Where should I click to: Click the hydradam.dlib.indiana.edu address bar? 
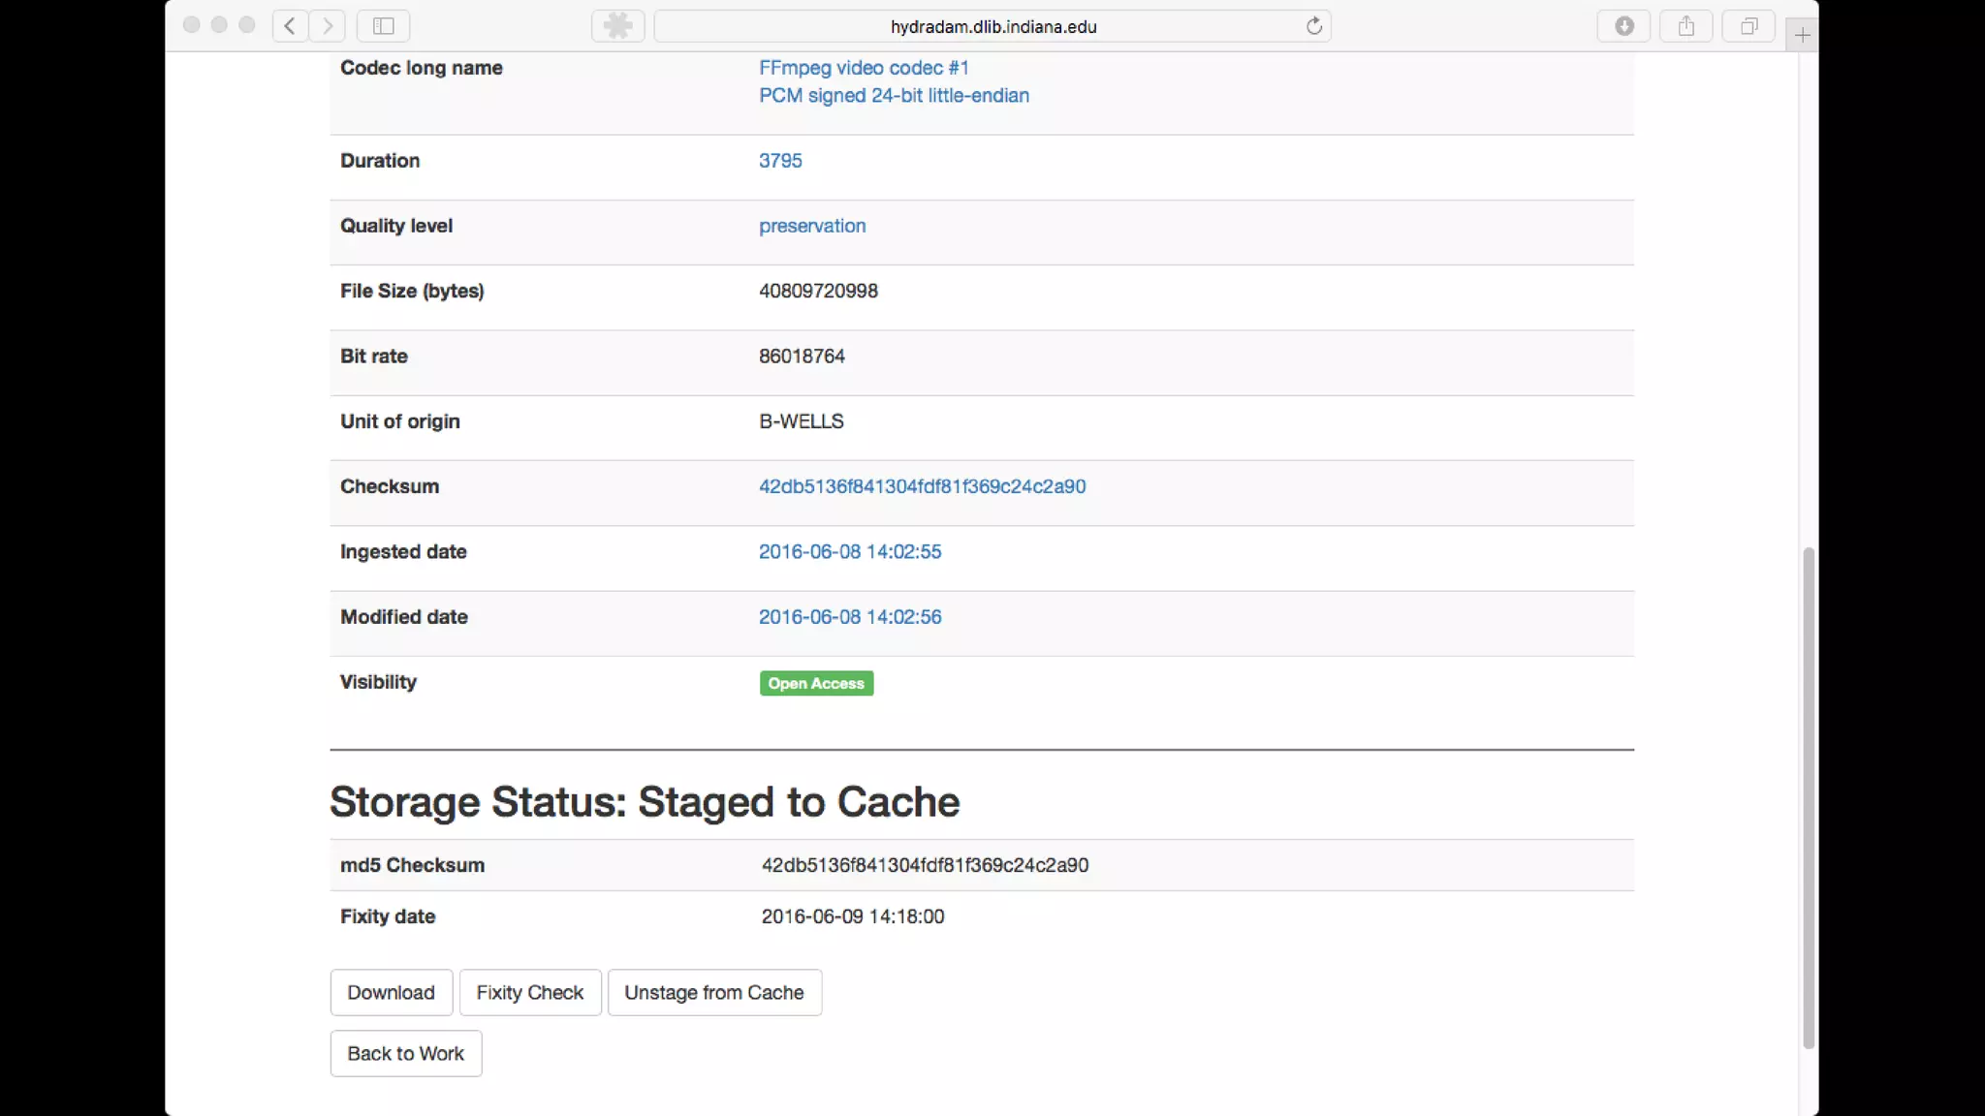992,27
